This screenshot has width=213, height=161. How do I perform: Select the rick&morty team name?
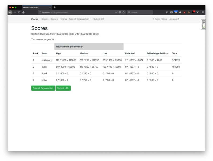[x=47, y=60]
